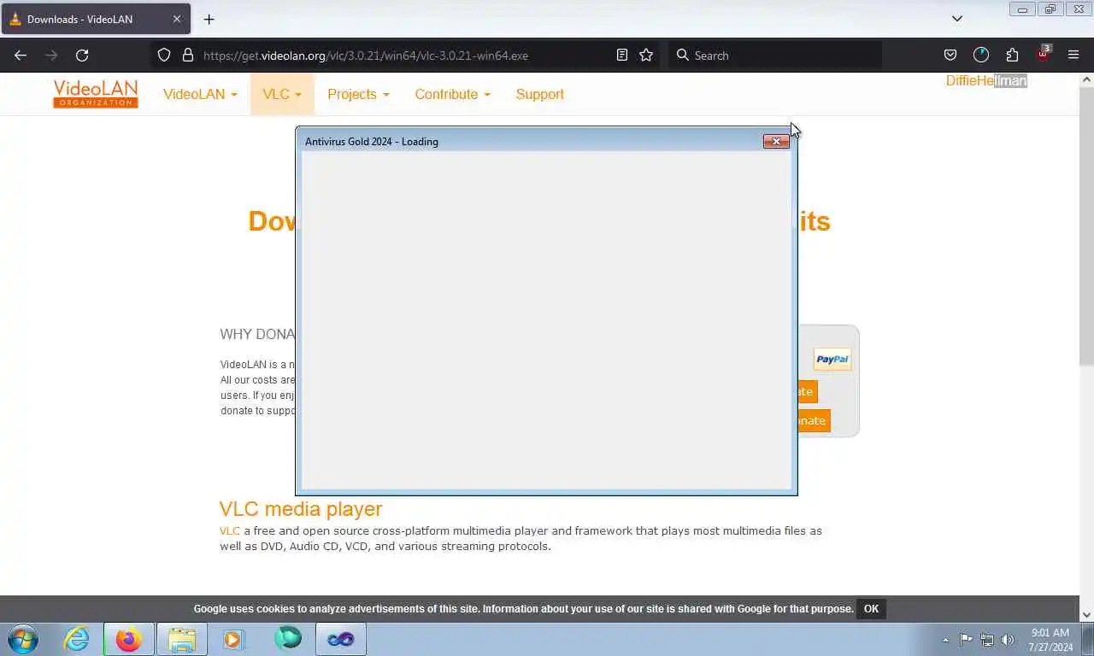Open the network tray icon
The image size is (1094, 656).
(987, 640)
